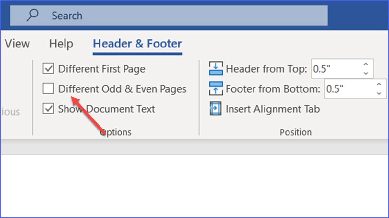This screenshot has height=218, width=389.
Task: Click the Header from Top down arrow
Action: click(366, 73)
